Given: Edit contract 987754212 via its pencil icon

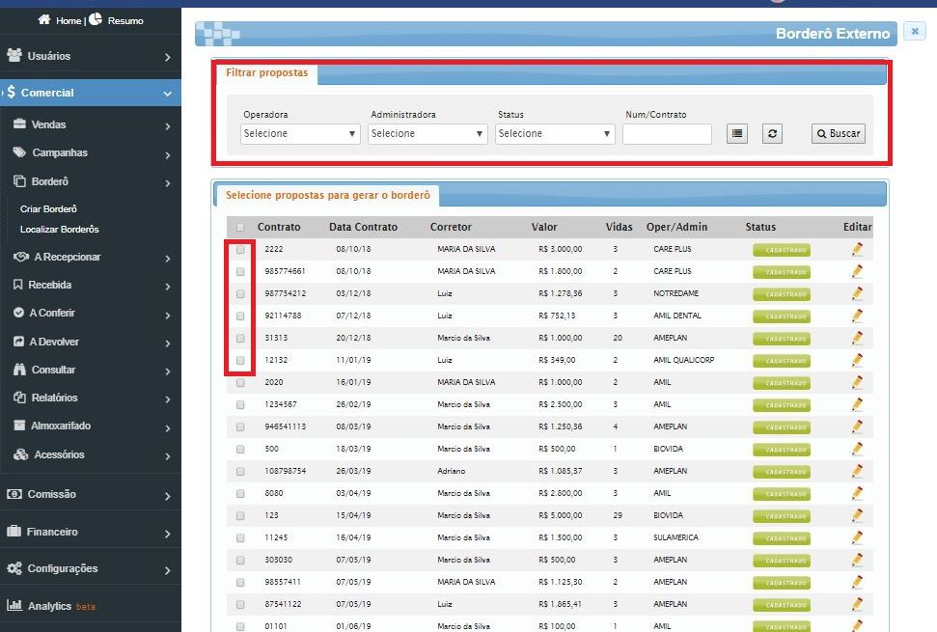Looking at the screenshot, I should click(x=857, y=293).
